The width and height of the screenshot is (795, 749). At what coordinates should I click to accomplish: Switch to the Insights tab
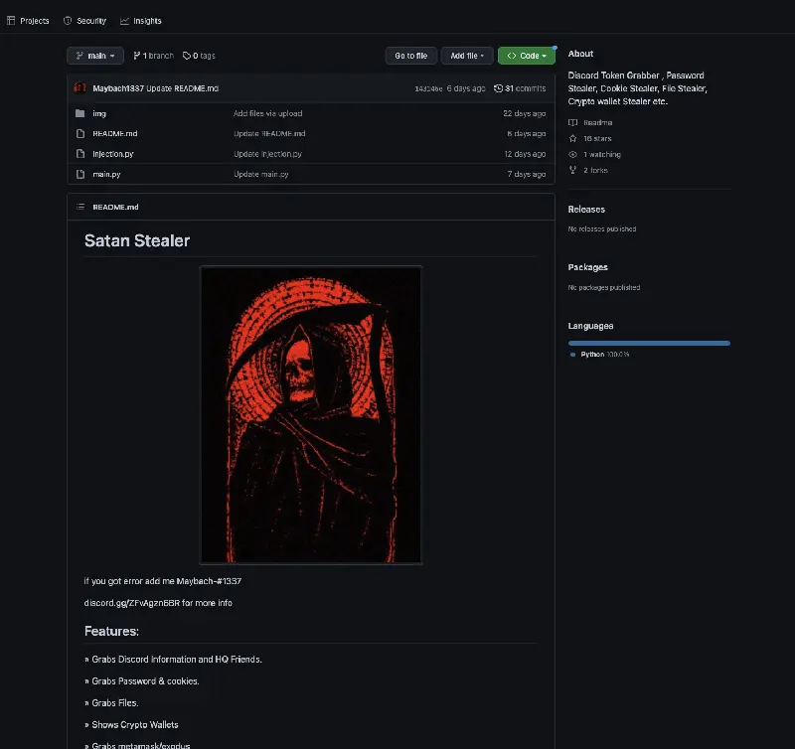click(x=141, y=21)
